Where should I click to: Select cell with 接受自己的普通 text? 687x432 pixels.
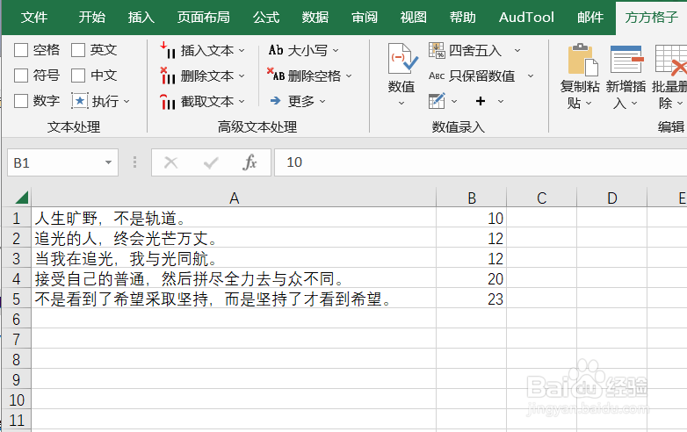[234, 278]
